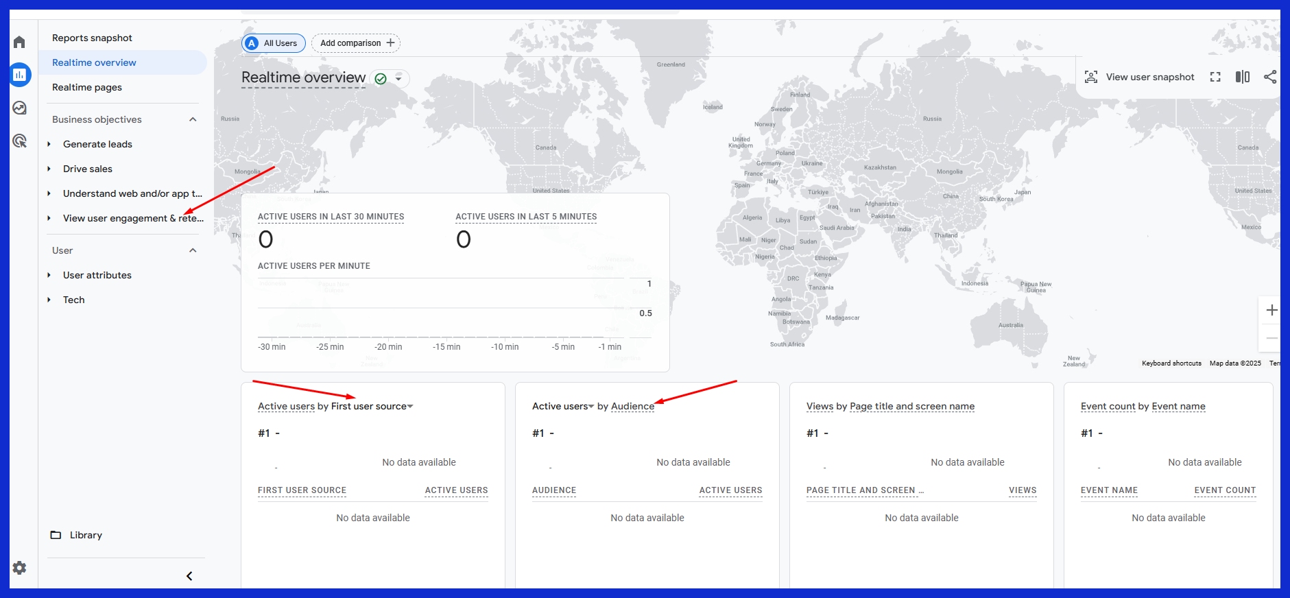Viewport: 1290px width, 598px height.
Task: Click the View user snapshot icon
Action: 1090,77
